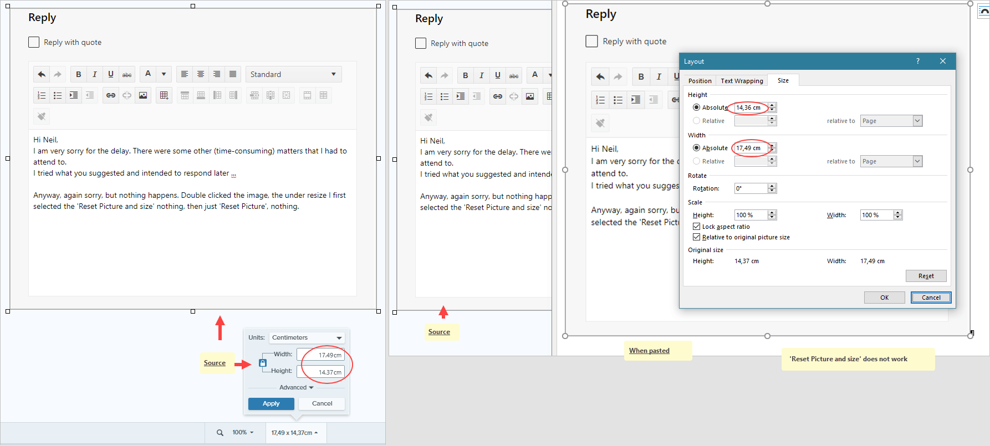Click Undo arrow in right reply editor
The height and width of the screenshot is (446, 990).
point(600,76)
